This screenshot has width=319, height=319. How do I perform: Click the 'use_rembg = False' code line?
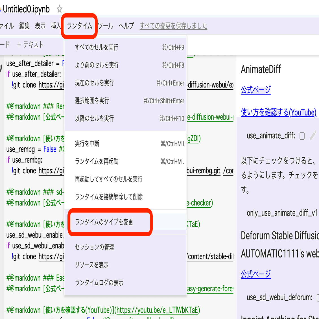tap(31, 149)
